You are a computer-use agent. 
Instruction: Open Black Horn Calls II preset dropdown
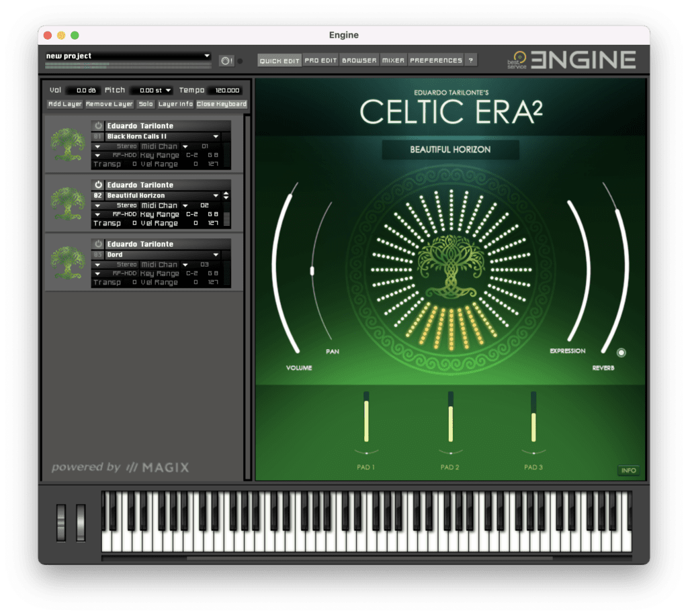(216, 136)
